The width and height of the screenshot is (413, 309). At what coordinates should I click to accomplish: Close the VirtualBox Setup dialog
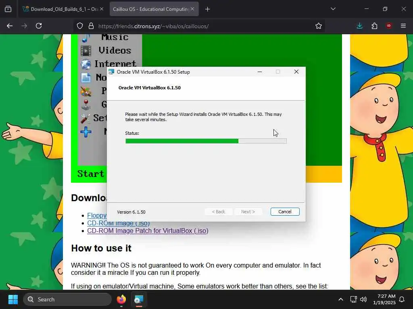point(296,72)
